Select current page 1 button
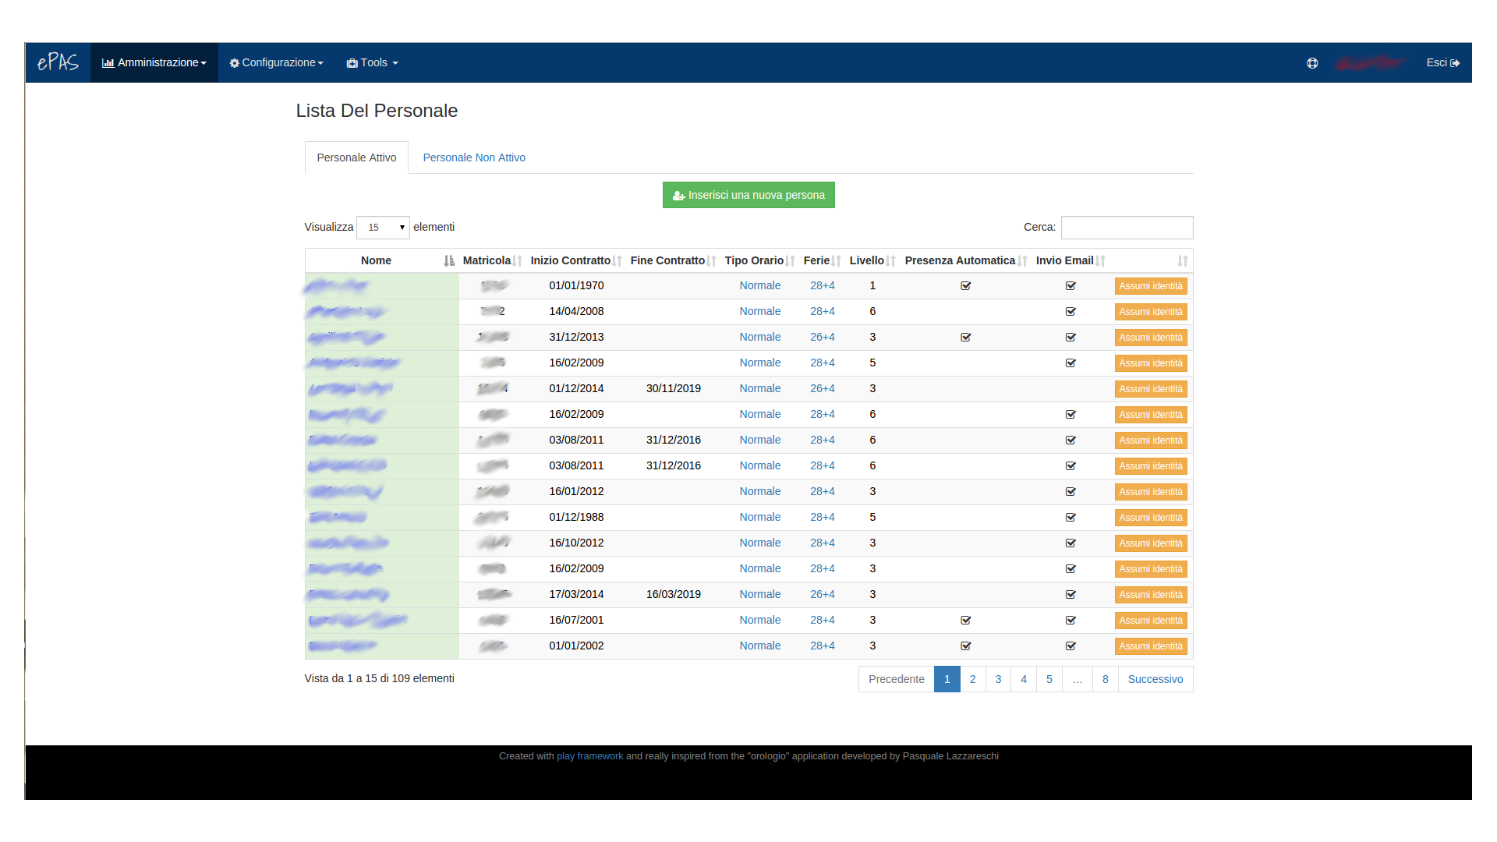 (x=947, y=679)
